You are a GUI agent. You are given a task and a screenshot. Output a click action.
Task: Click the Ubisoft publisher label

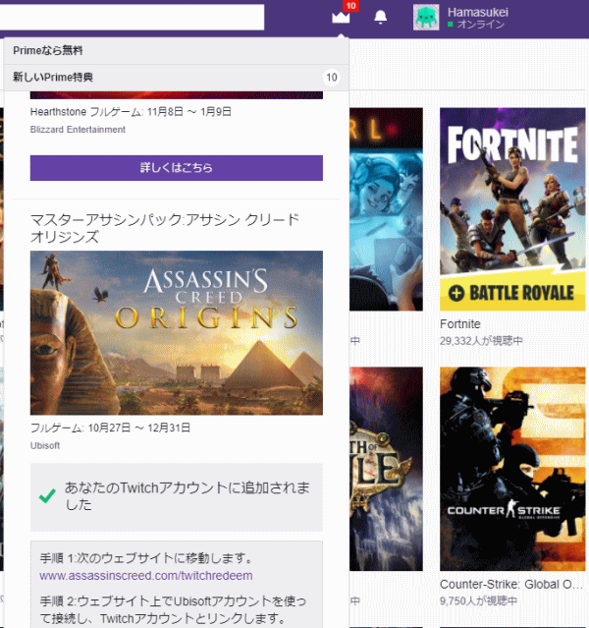pyautogui.click(x=45, y=445)
